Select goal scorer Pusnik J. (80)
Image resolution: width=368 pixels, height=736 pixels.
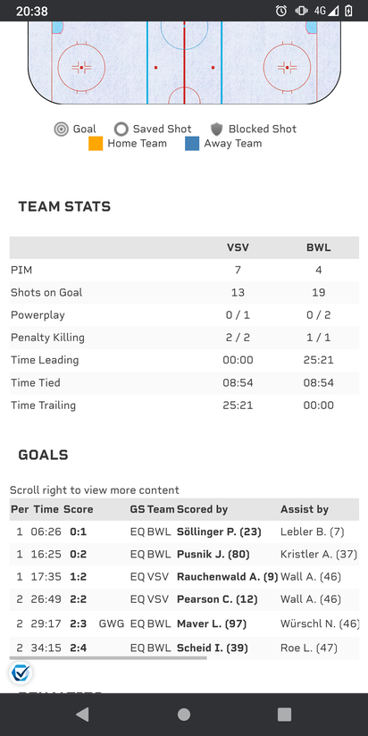tap(213, 555)
